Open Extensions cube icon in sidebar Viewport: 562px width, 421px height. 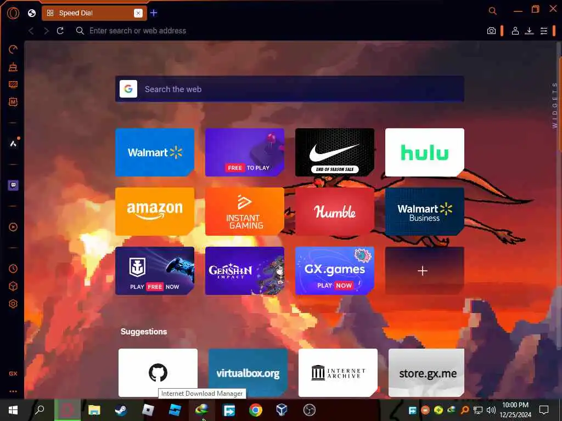tap(13, 286)
